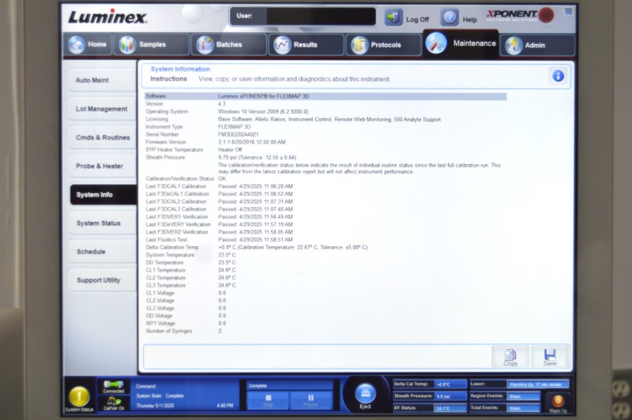Click the XY Status temperature value

click(450, 408)
